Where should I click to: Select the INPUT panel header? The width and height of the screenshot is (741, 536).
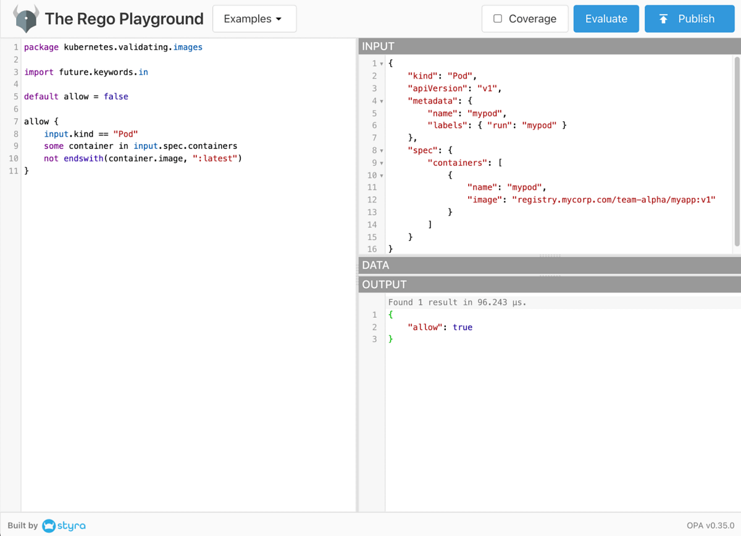[x=378, y=46]
